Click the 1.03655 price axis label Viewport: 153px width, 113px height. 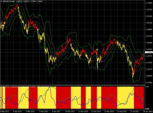(148, 83)
